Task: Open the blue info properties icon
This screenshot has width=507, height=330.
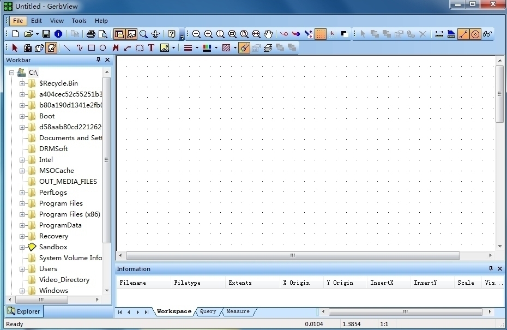Action: [x=58, y=34]
